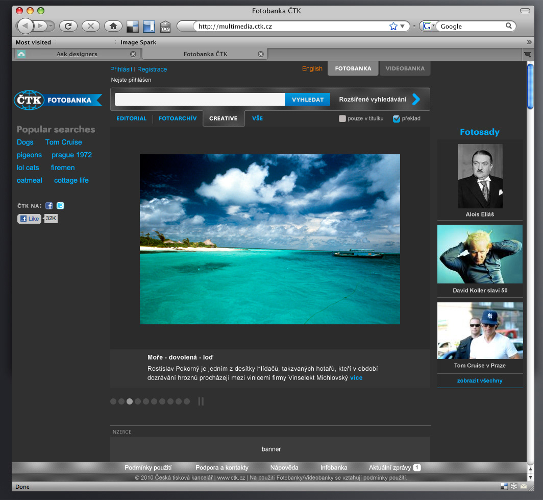This screenshot has height=500, width=543.
Task: Search popular term cottage life
Action: pos(71,180)
